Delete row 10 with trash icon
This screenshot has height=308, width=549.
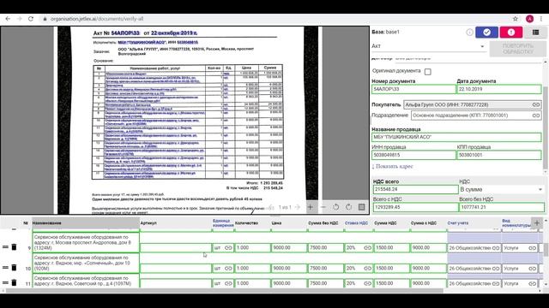coord(14,268)
